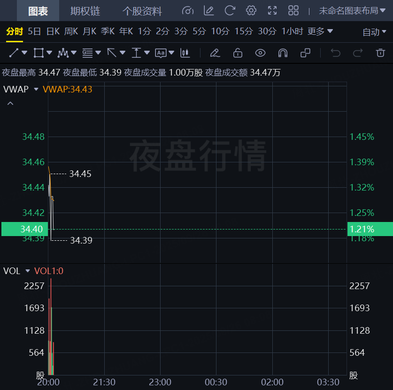The image size is (393, 390).
Task: Select the 15分 interval
Action: [x=243, y=31]
